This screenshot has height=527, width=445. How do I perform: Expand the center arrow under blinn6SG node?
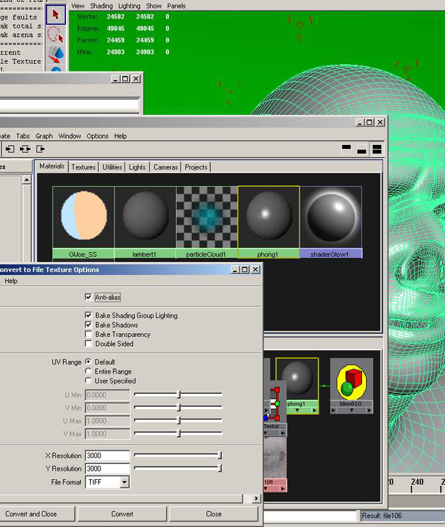tap(351, 411)
